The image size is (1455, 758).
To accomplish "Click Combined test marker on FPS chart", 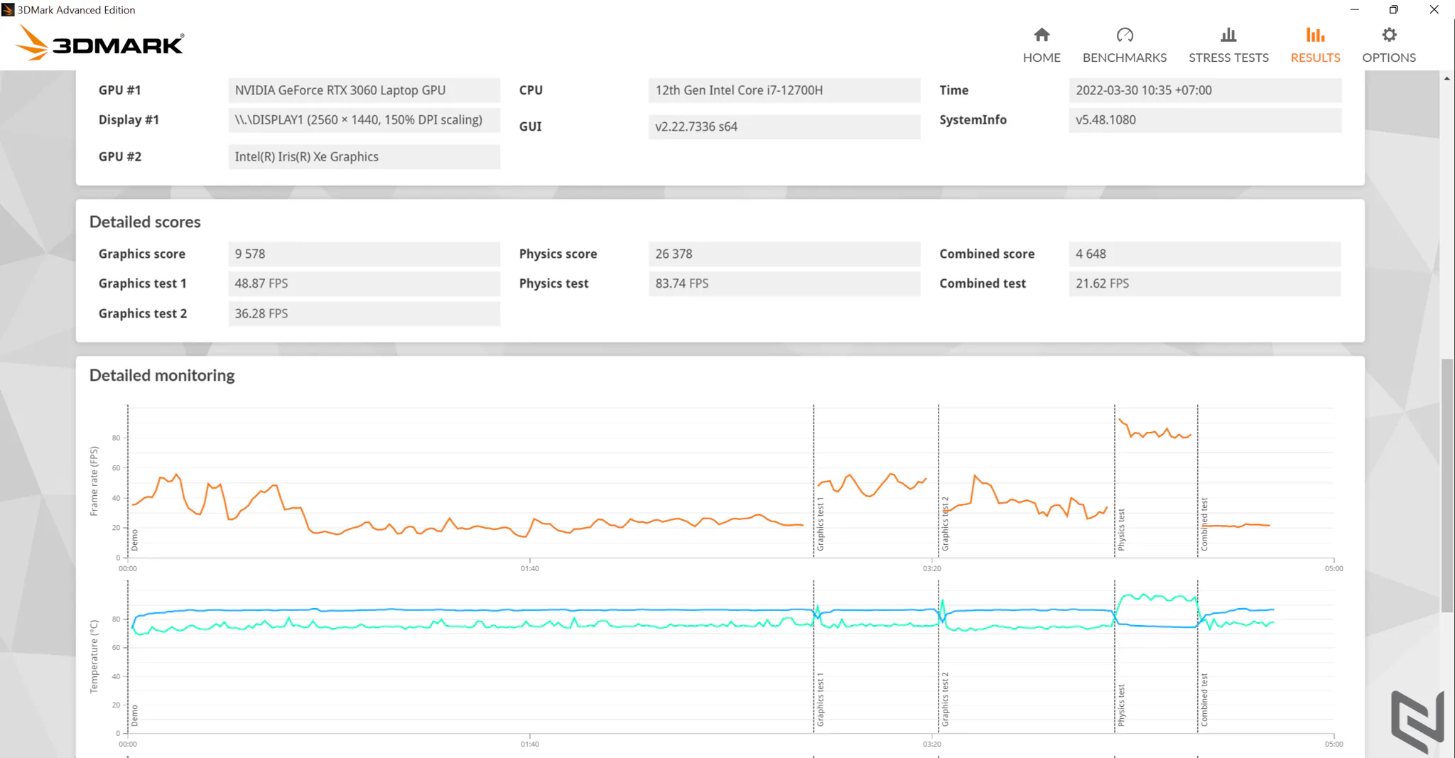I will click(x=1204, y=524).
